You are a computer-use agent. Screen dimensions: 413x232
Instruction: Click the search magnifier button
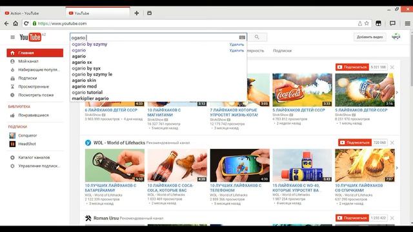click(257, 37)
